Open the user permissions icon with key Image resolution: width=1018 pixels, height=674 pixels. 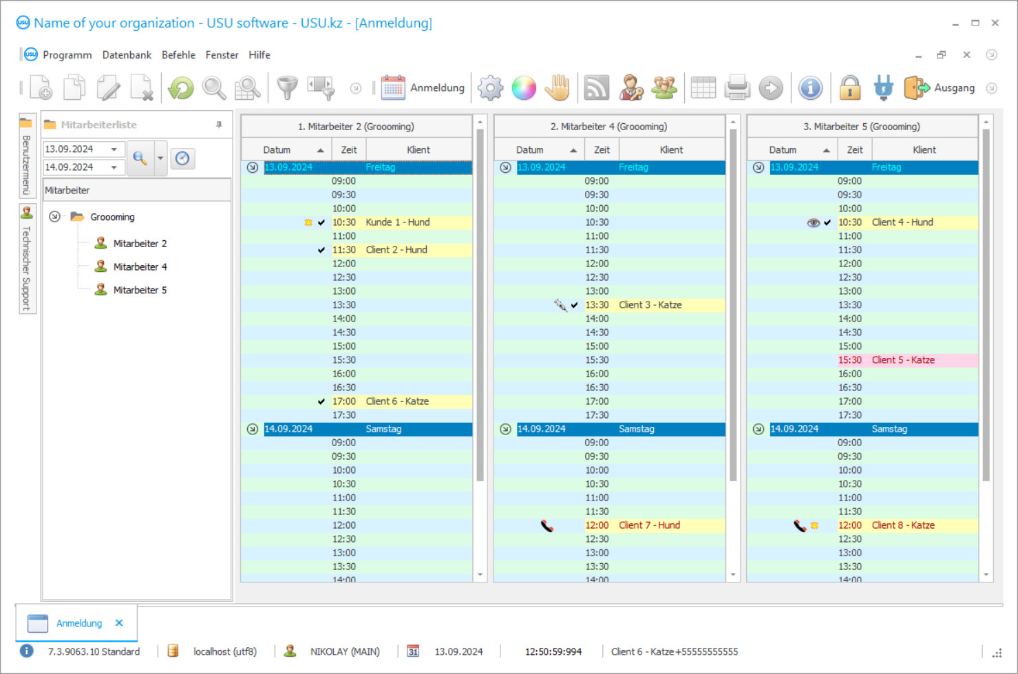pos(629,87)
